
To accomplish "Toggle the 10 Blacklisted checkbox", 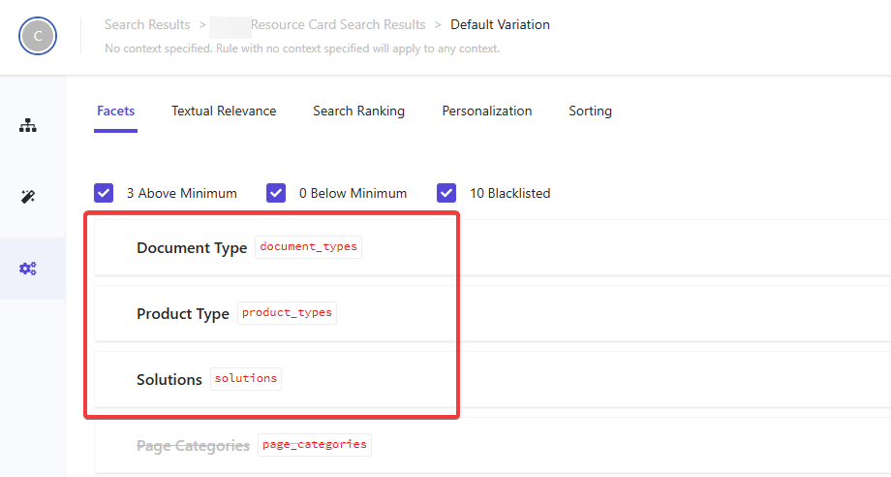I will pyautogui.click(x=446, y=193).
